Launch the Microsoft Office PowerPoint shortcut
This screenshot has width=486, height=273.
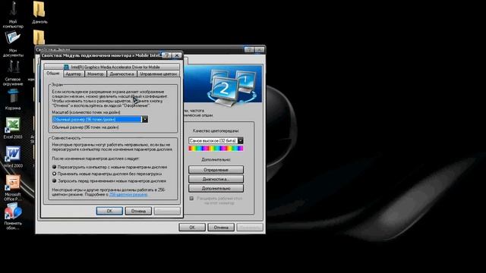click(x=13, y=188)
